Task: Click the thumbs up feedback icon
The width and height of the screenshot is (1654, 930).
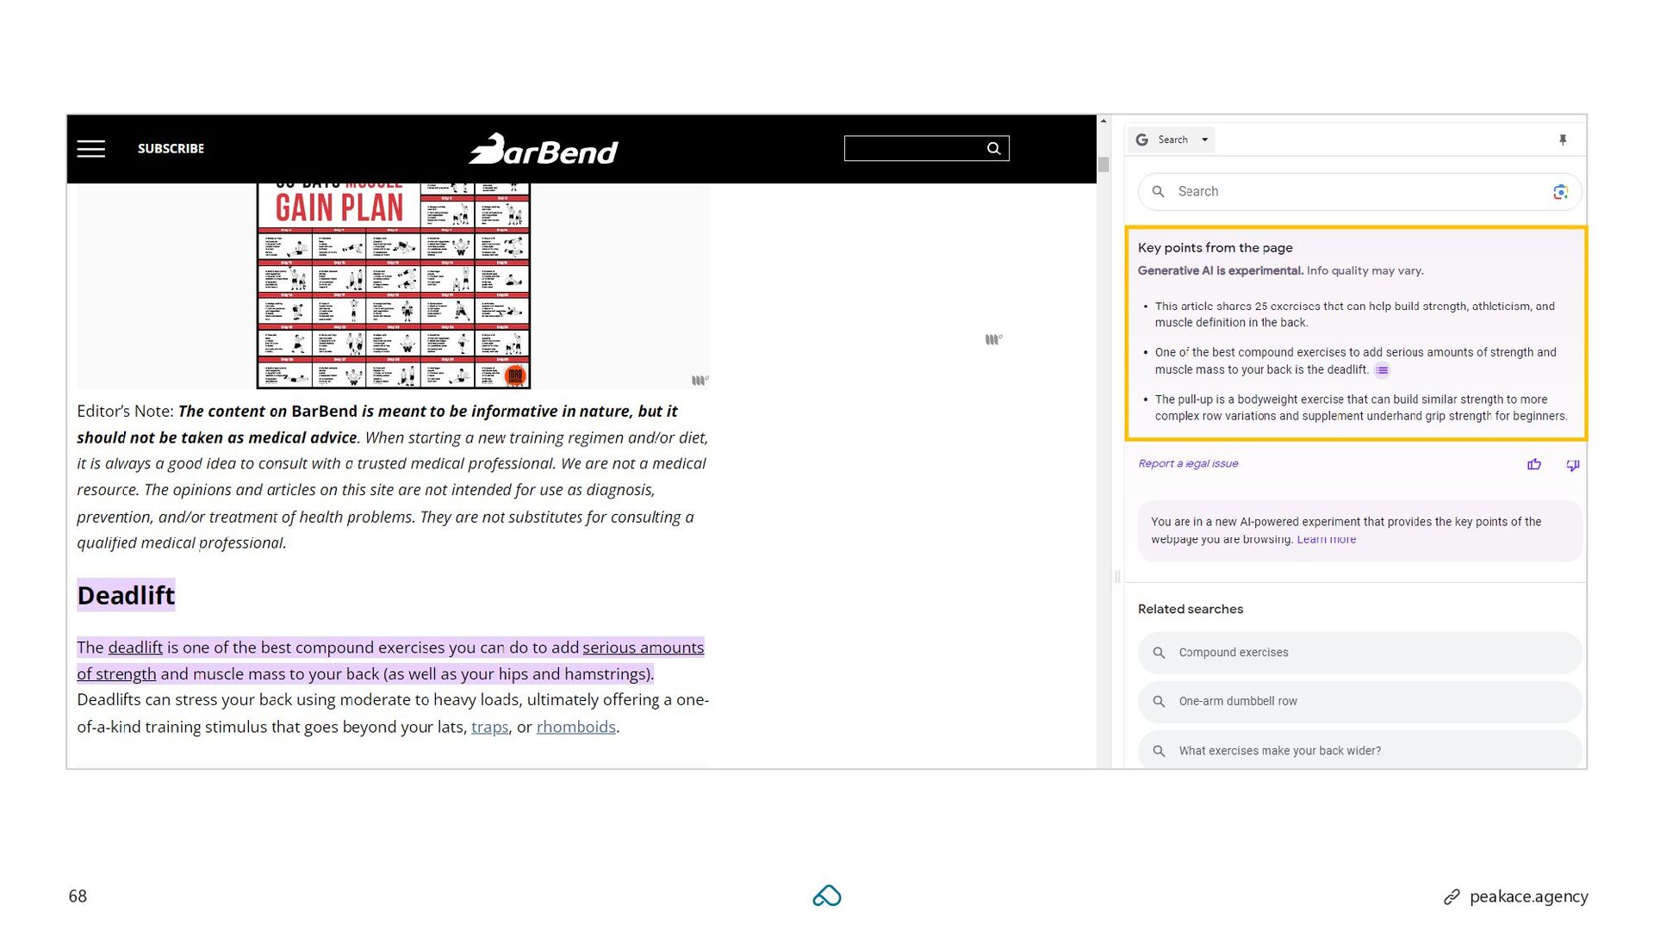Action: click(1534, 465)
